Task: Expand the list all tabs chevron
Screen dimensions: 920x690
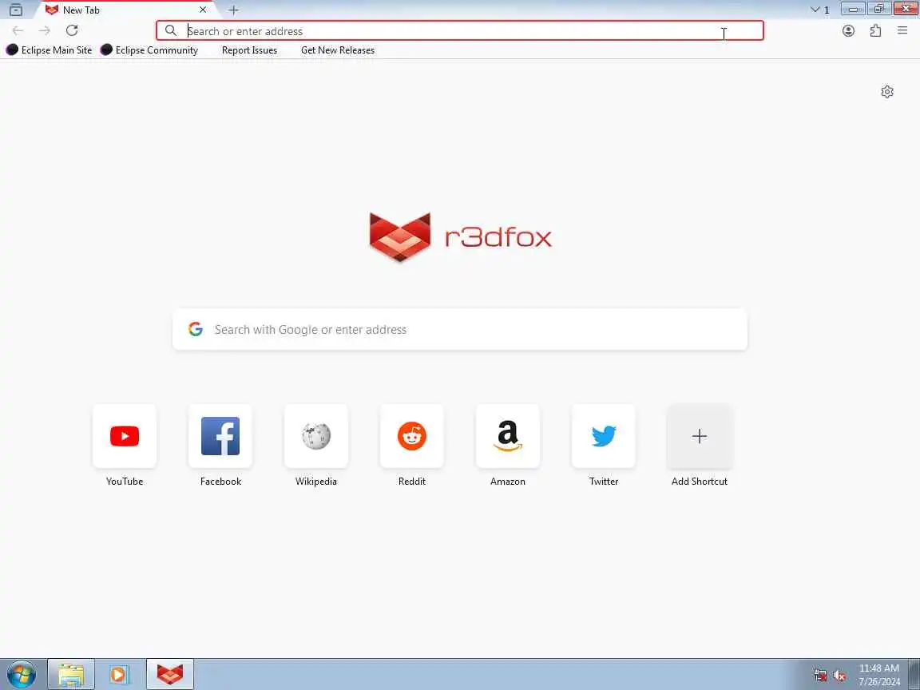Action: 815,10
